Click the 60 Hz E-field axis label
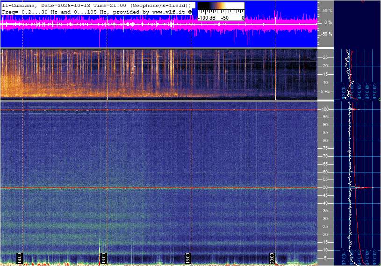Screen dimensions: 381x266 point(325,172)
